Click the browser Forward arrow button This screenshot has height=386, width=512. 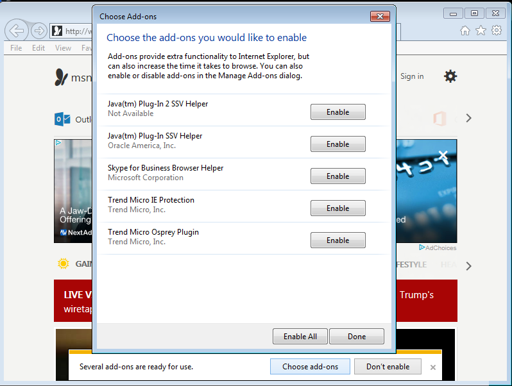39,31
